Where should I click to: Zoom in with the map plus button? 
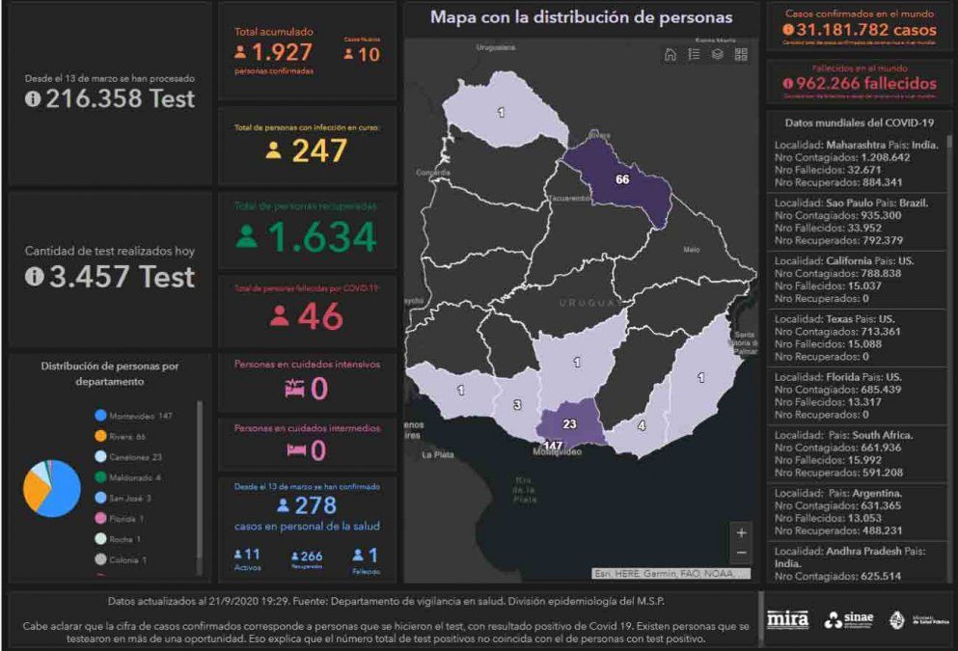coord(741,532)
